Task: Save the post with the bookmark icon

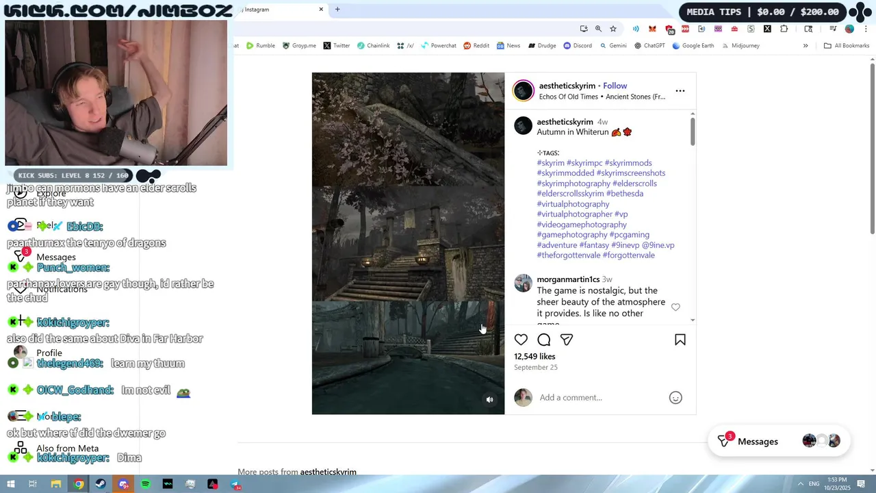Action: (x=680, y=340)
